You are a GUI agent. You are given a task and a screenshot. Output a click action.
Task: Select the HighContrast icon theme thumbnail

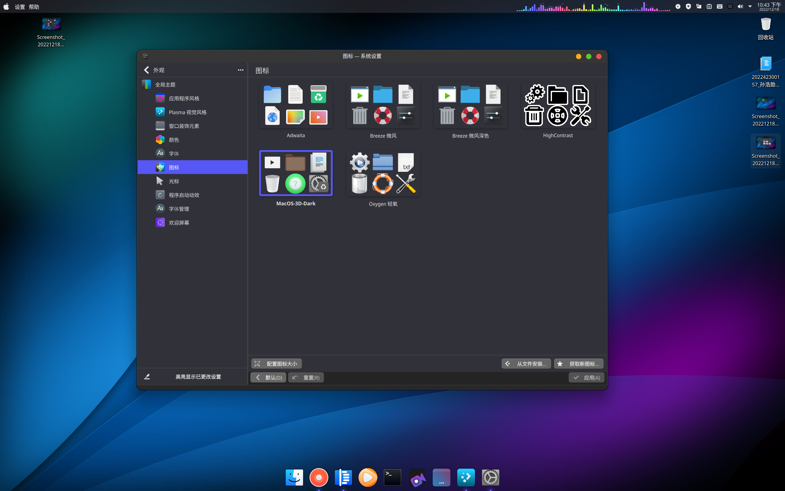click(x=557, y=106)
